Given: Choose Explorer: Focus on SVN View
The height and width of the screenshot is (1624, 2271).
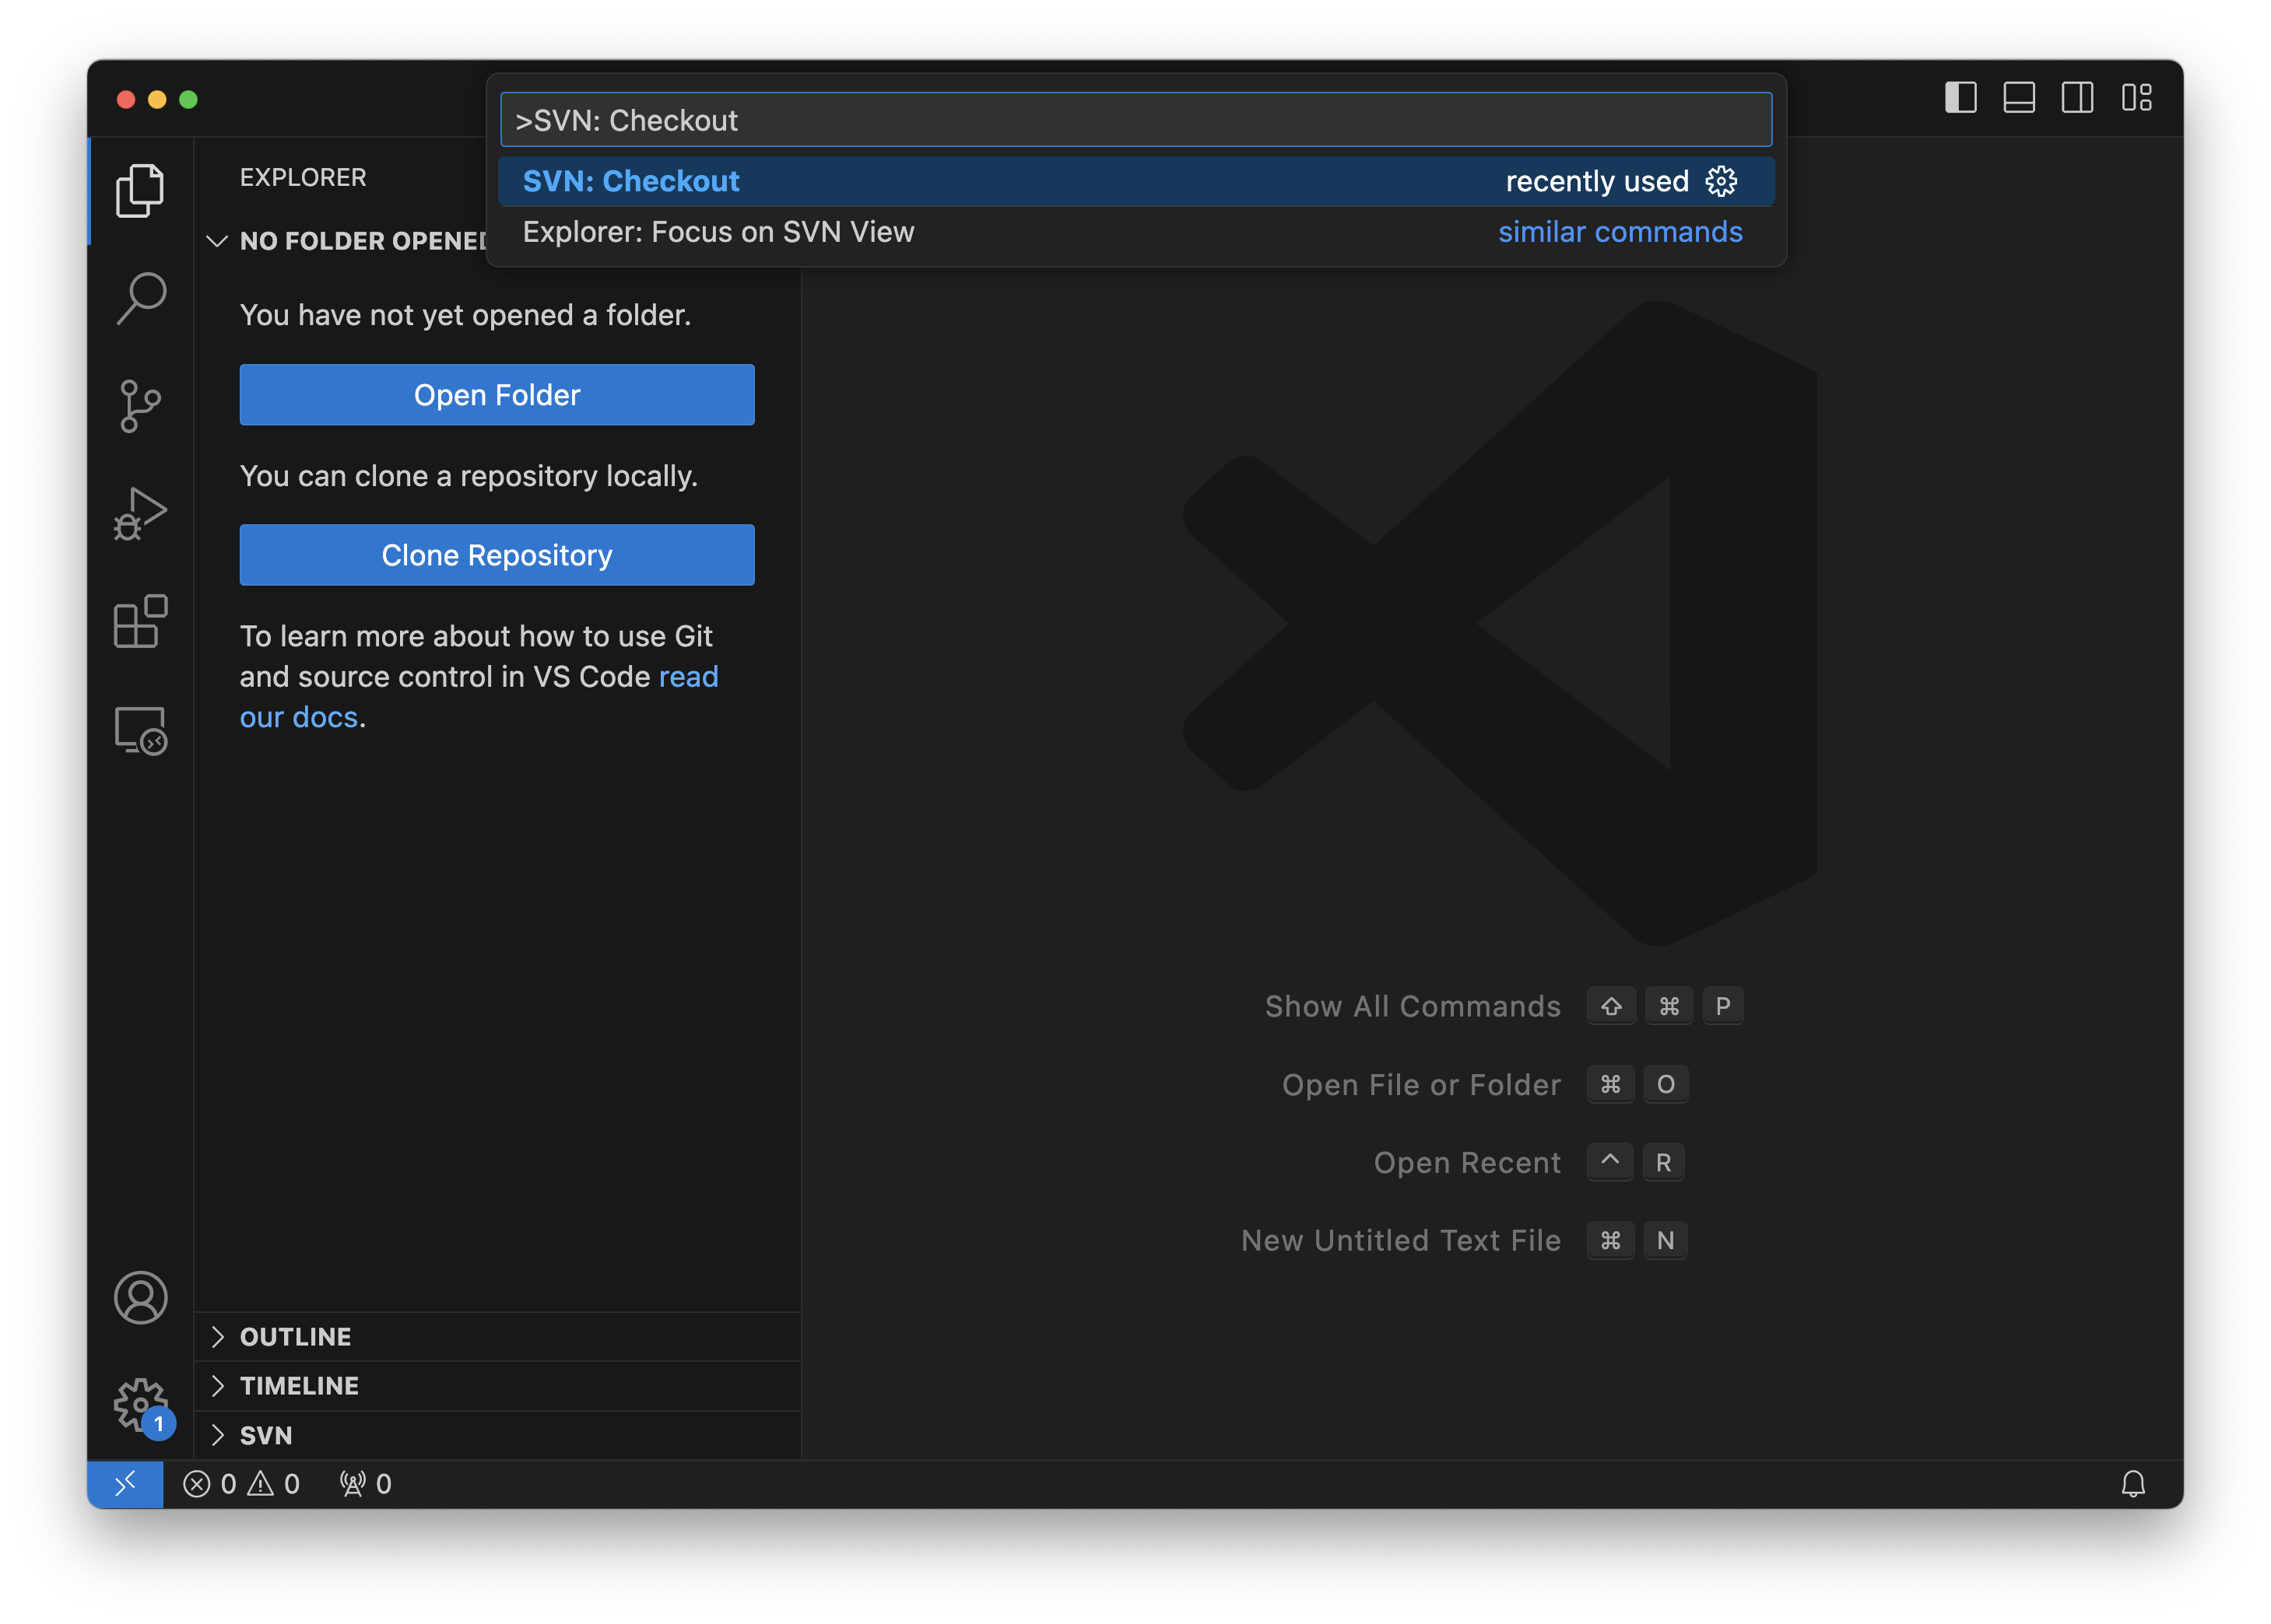Looking at the screenshot, I should point(718,232).
